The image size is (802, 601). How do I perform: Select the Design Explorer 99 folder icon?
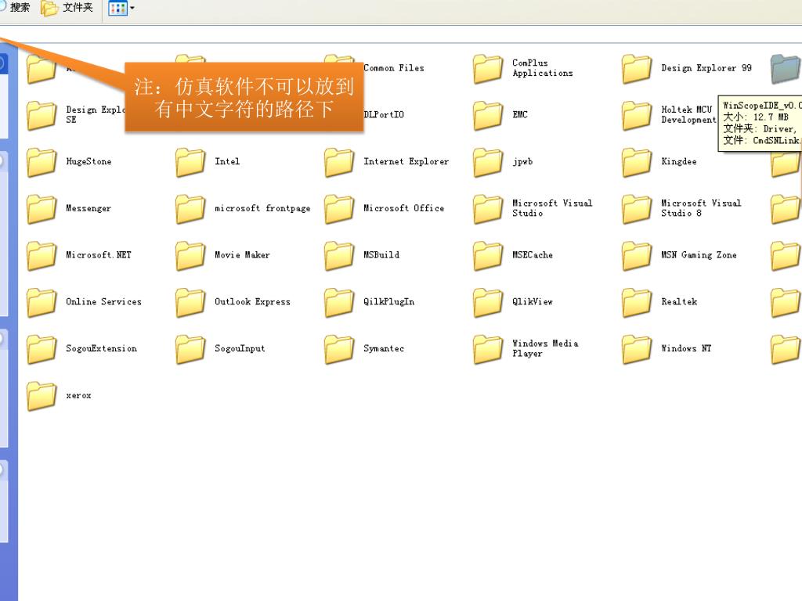tap(636, 69)
